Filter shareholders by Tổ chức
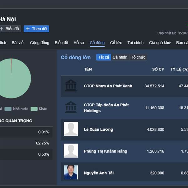Image resolution: width=188 pixels, height=188 pixels. coord(138,57)
